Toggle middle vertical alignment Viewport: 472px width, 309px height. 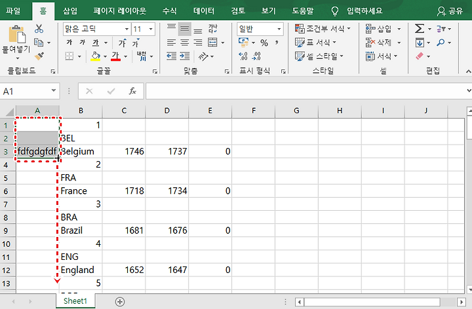click(184, 29)
